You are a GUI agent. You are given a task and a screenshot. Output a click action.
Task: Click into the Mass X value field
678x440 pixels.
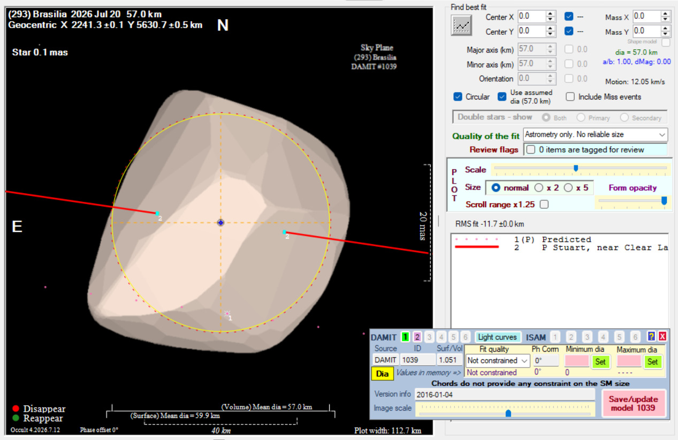pyautogui.click(x=647, y=17)
